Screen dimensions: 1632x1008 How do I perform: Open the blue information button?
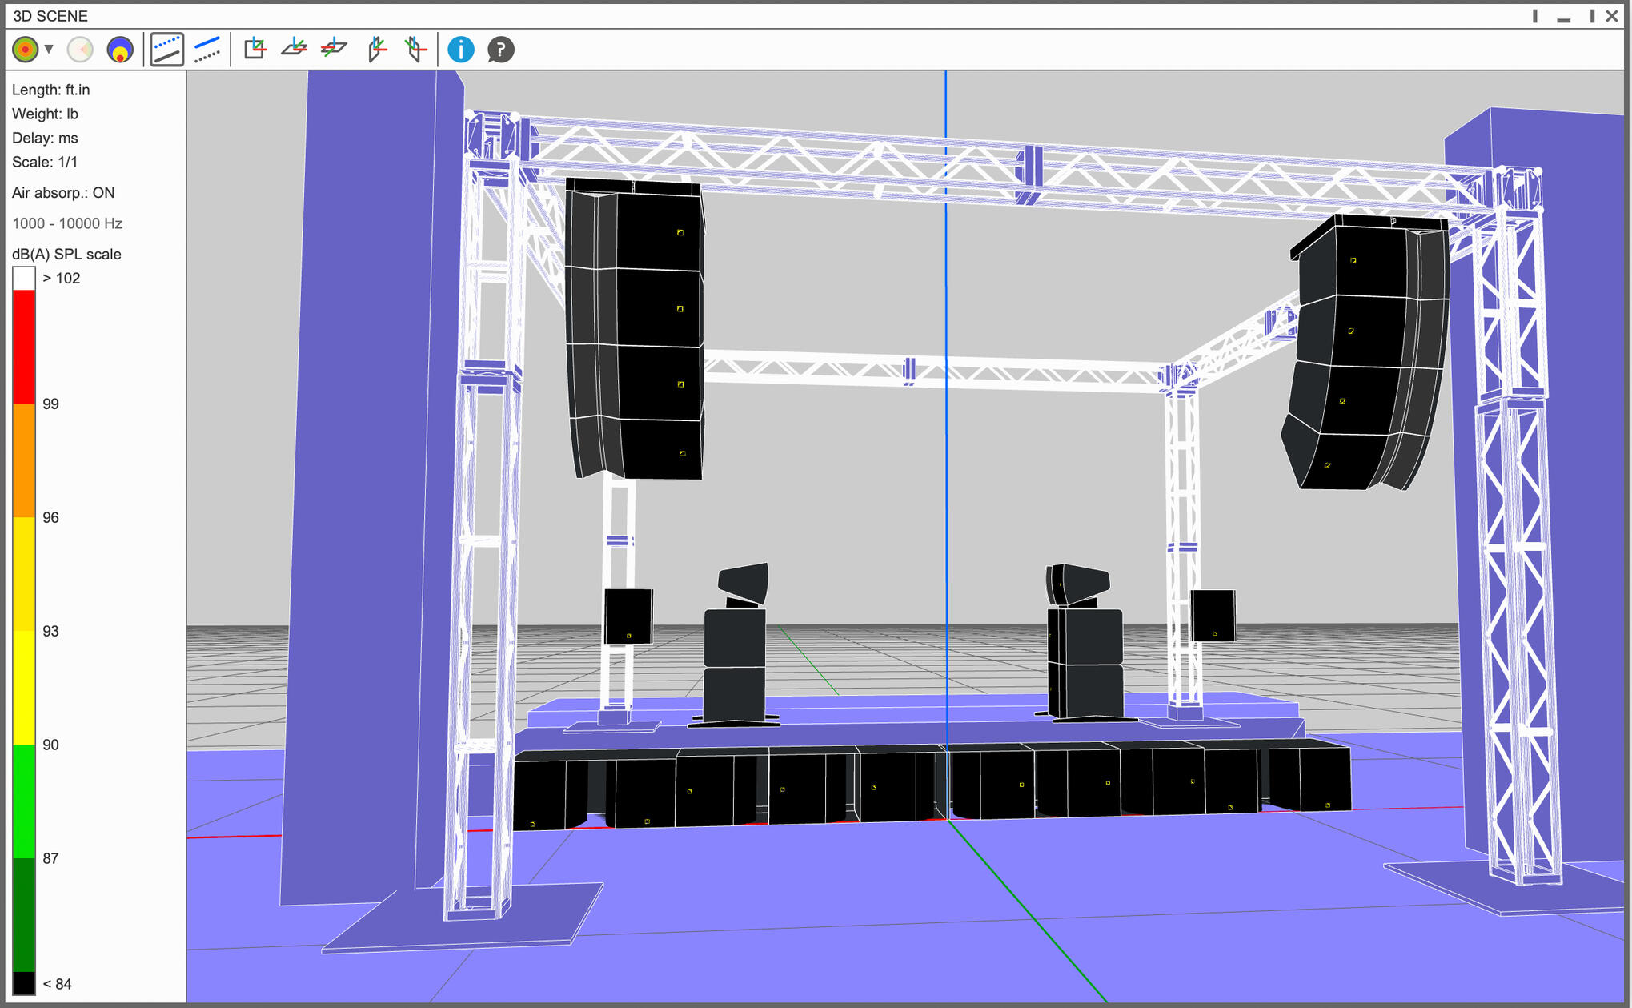pos(460,50)
